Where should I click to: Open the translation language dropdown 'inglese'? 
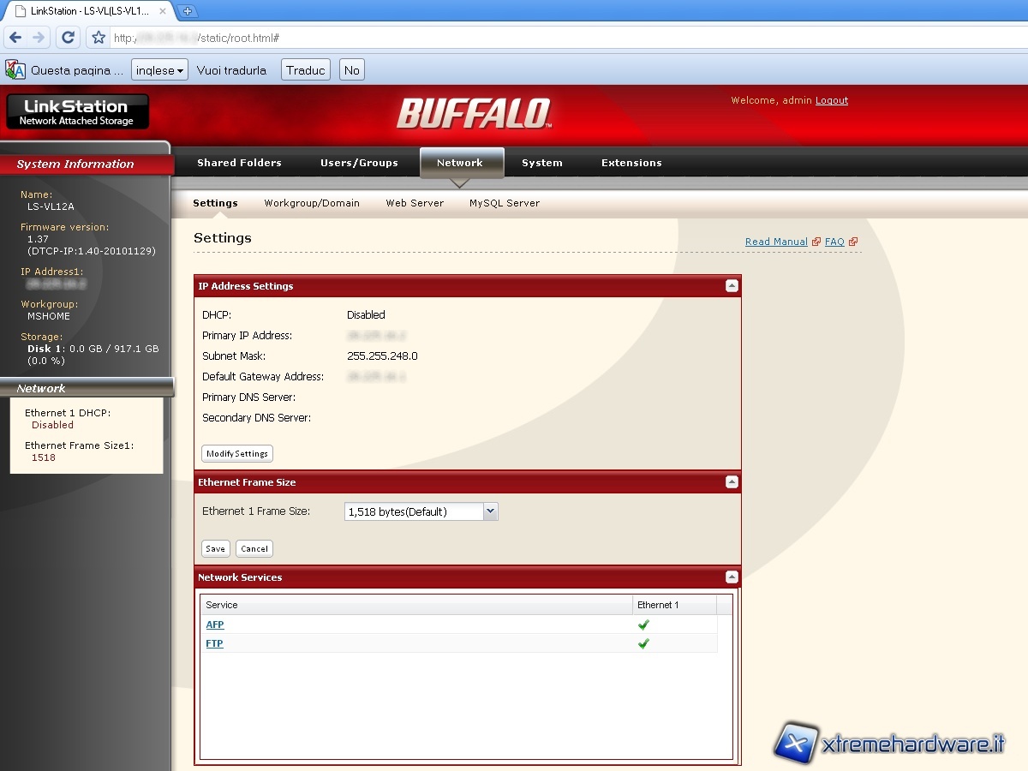pos(160,70)
